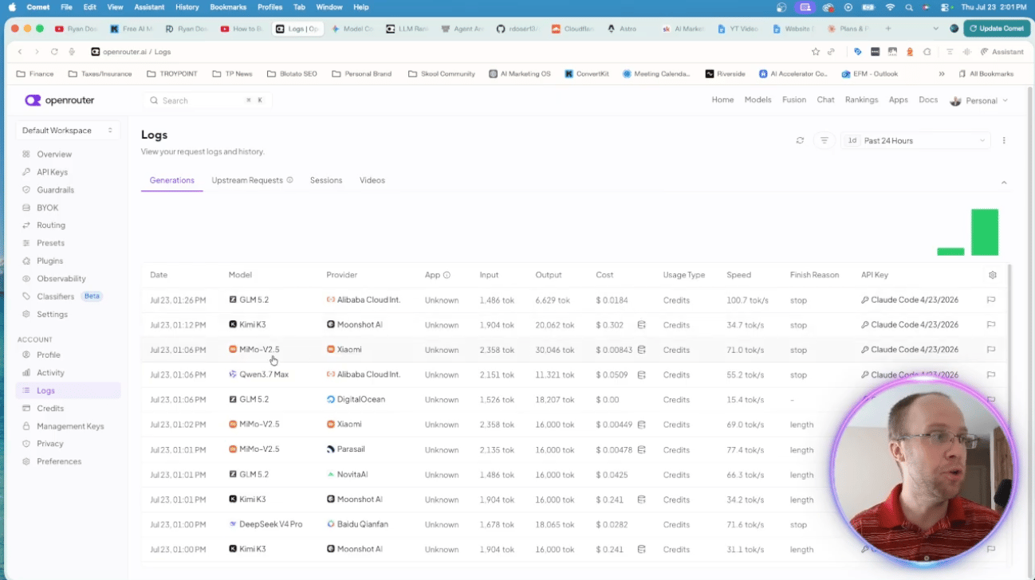Click the Update Comet button
Image resolution: width=1035 pixels, height=580 pixels.
997,29
